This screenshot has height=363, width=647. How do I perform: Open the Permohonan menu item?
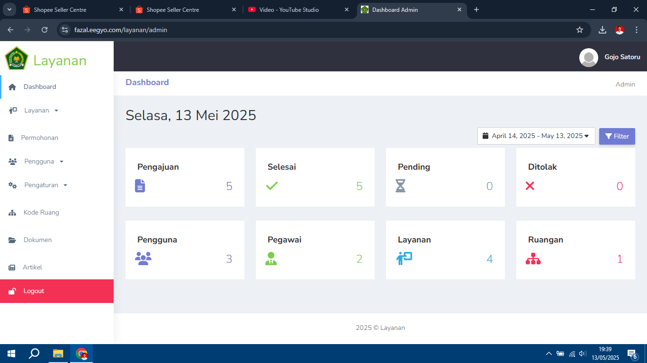pos(39,138)
